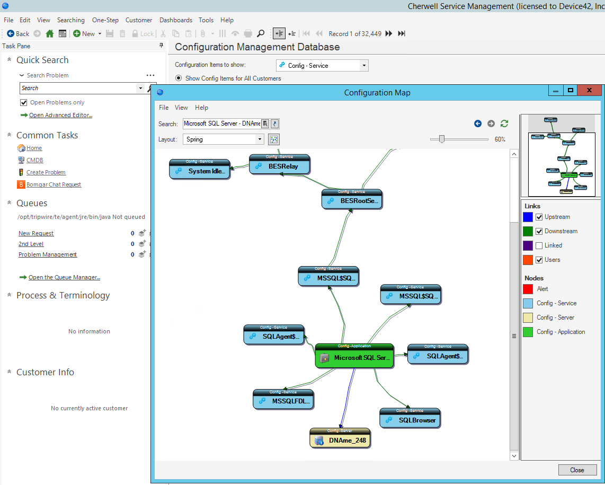Image resolution: width=605 pixels, height=485 pixels.
Task: Open the Dashboards menu
Action: coord(176,20)
